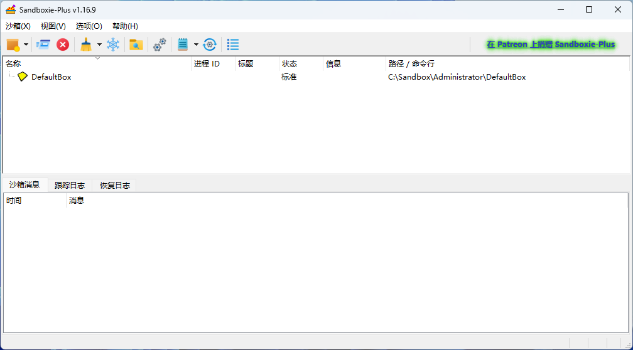Click the 路径 / 命令行 column header
The image size is (633, 350).
411,64
